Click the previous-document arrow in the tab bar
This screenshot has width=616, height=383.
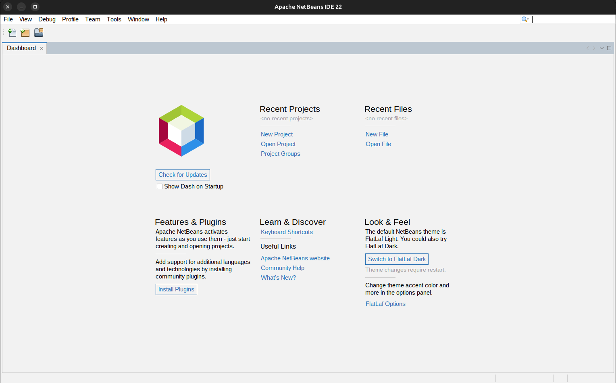[x=587, y=48]
